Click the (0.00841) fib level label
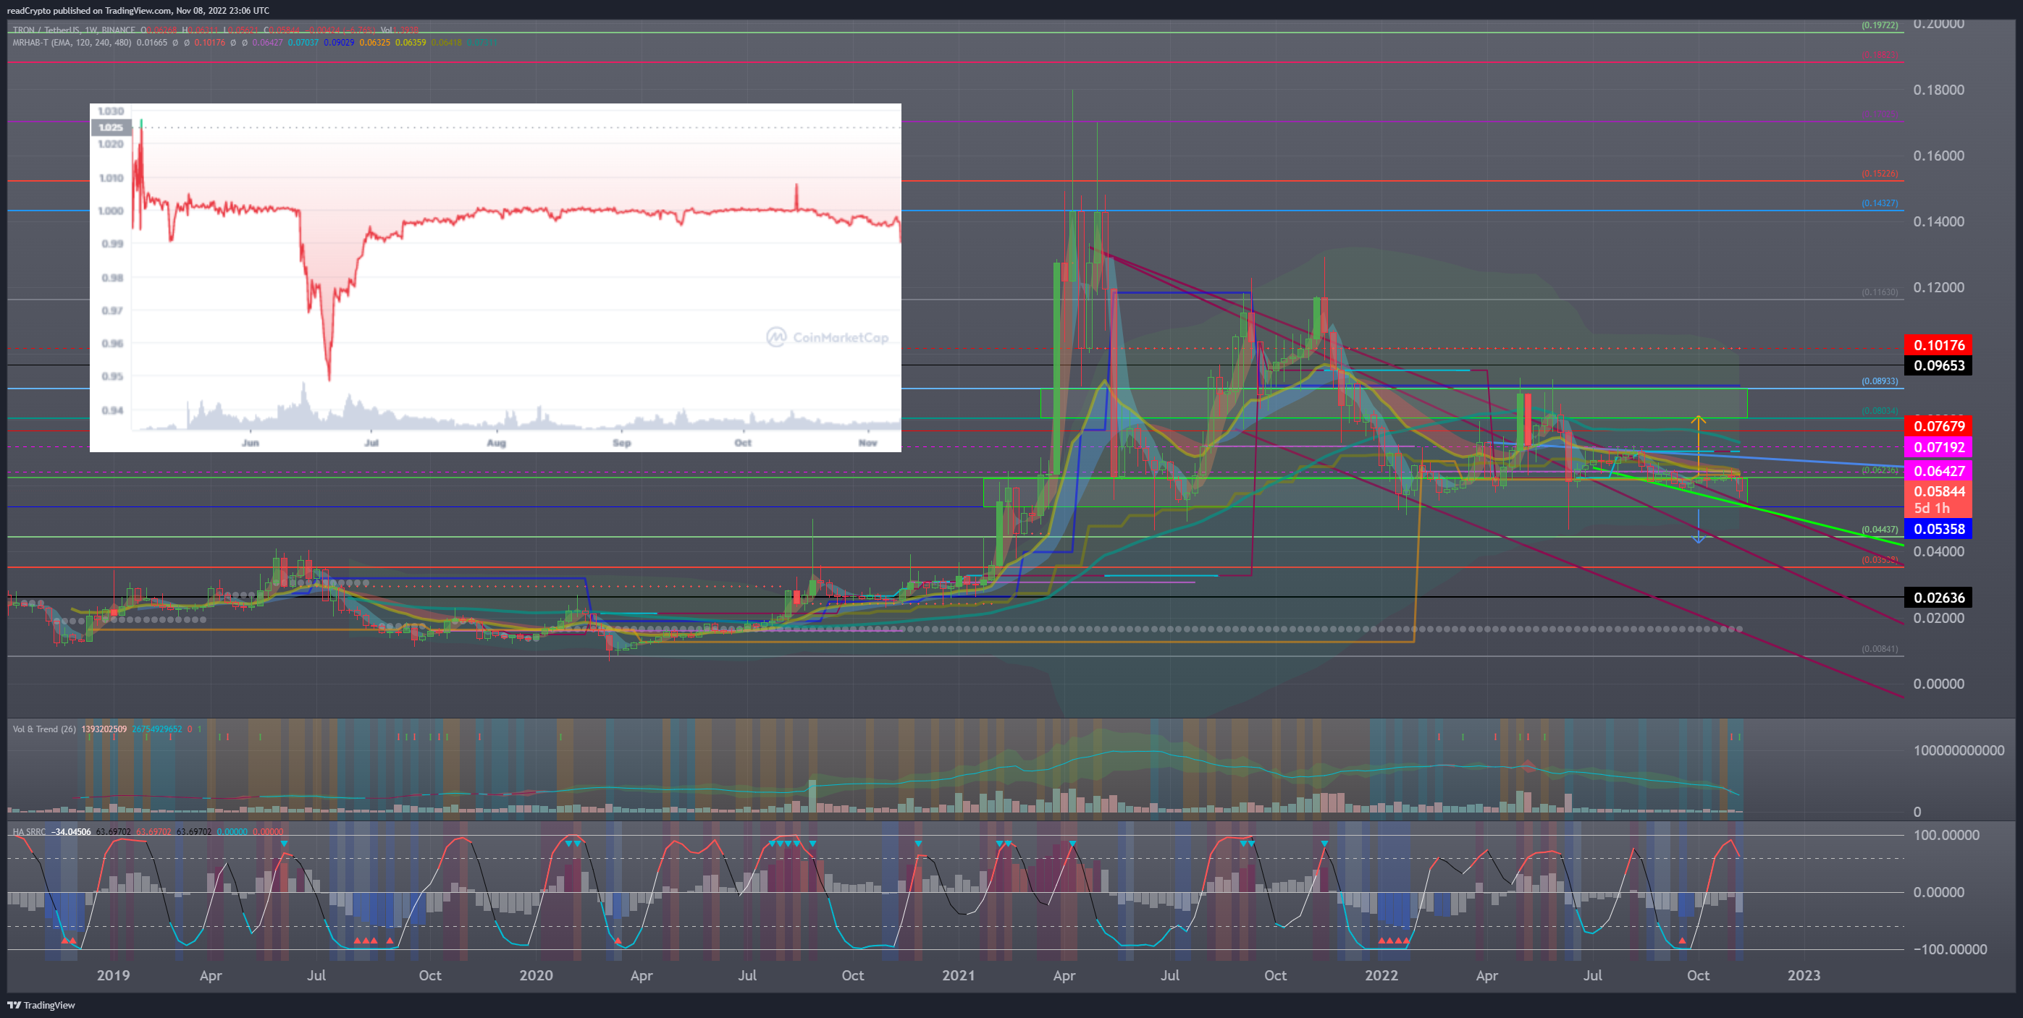The image size is (2023, 1018). click(x=1880, y=649)
